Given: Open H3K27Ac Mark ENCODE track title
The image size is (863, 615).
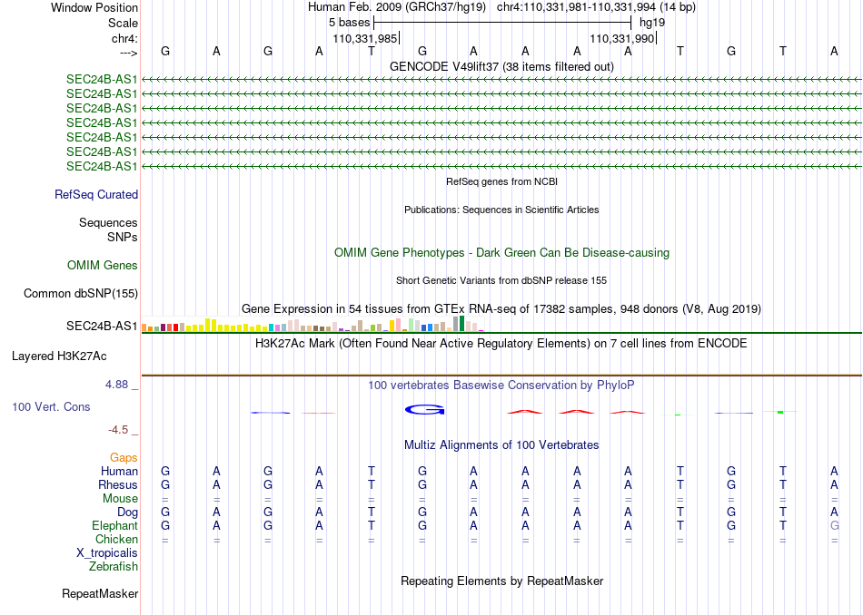Looking at the screenshot, I should [x=501, y=344].
